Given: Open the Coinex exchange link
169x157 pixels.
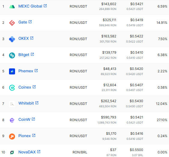Looking at the screenshot, I should [x=25, y=87].
